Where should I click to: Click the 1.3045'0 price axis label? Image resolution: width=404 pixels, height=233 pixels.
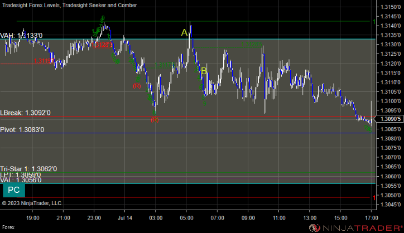[391, 205]
